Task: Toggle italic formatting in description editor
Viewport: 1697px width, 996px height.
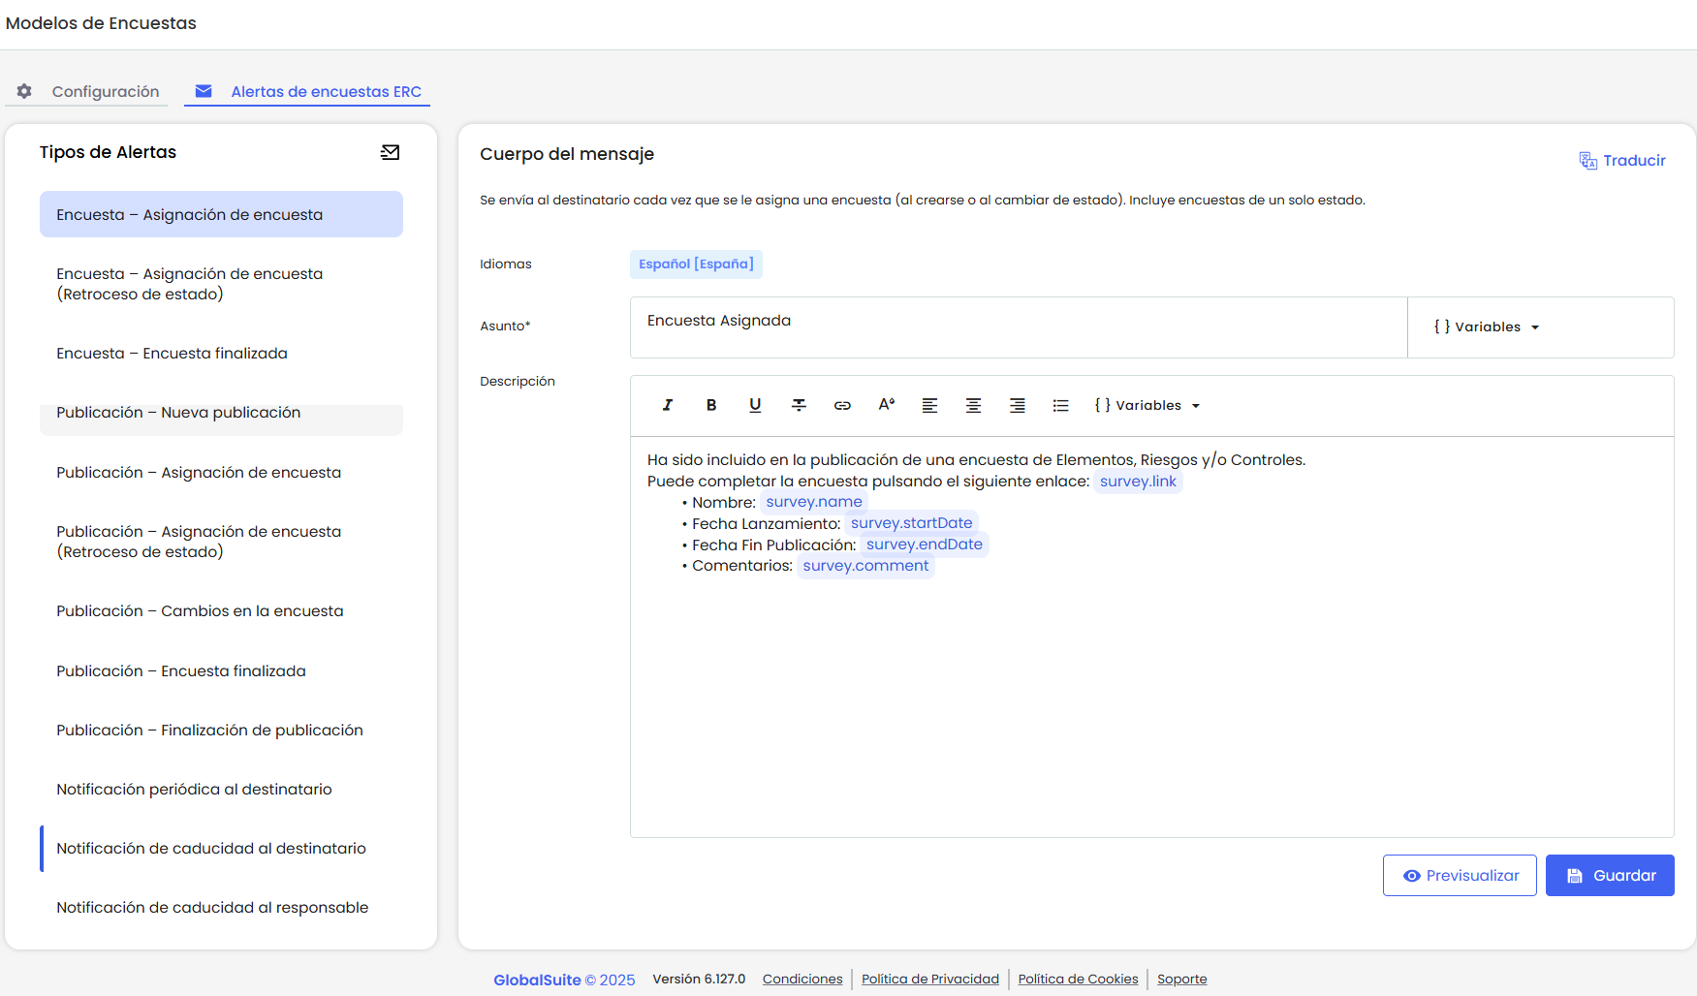Action: click(668, 405)
